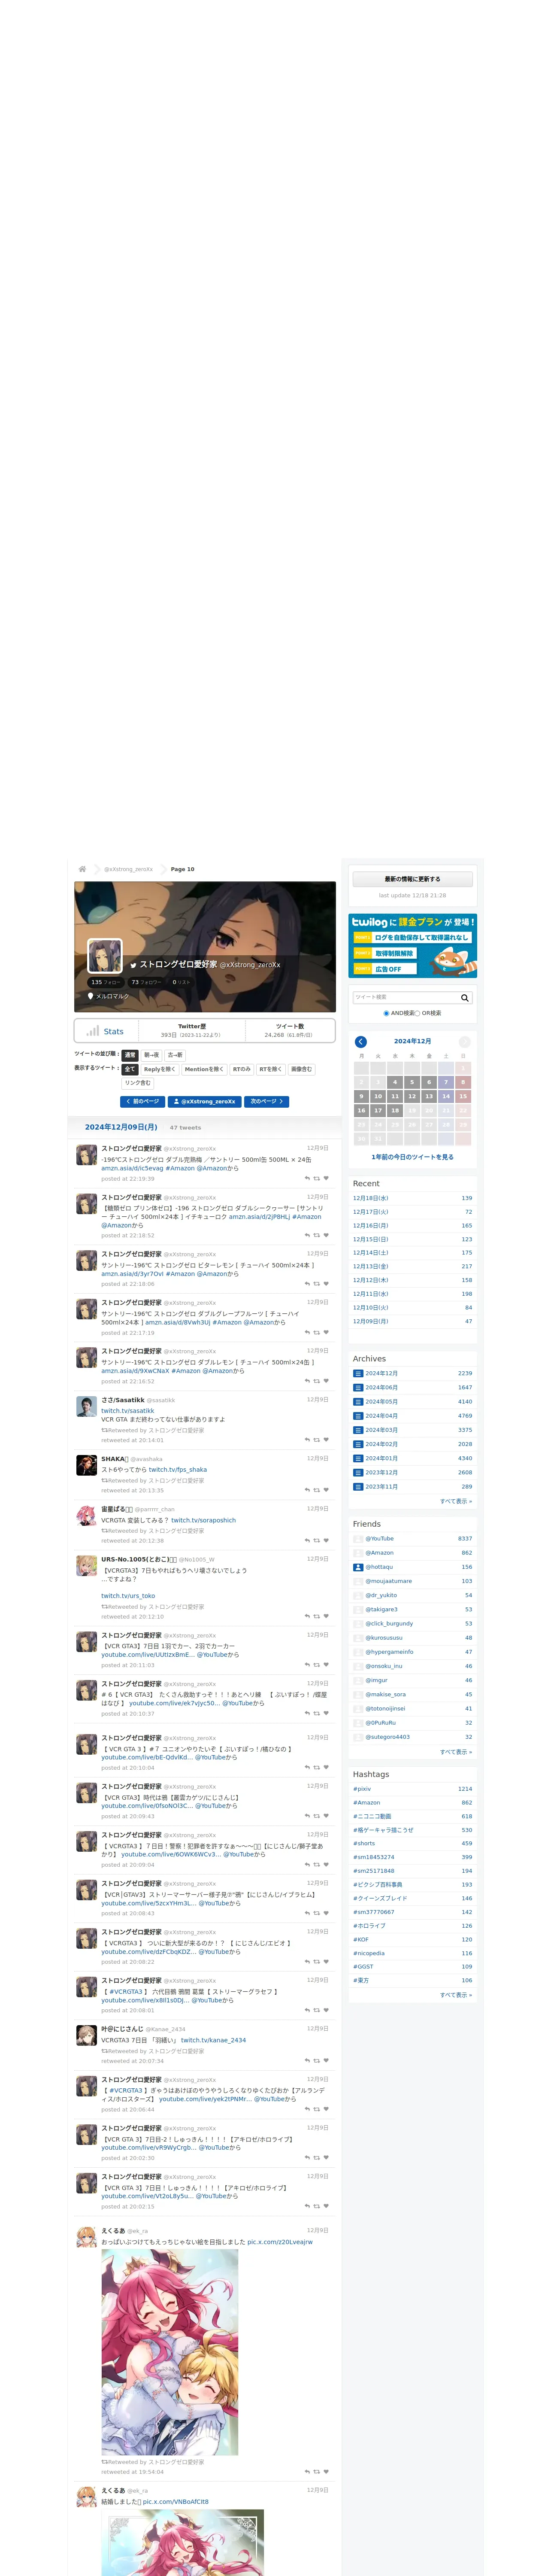Image resolution: width=551 pixels, height=2576 pixels.
Task: Open the #ホロライブ hashtag
Action: [x=369, y=1925]
